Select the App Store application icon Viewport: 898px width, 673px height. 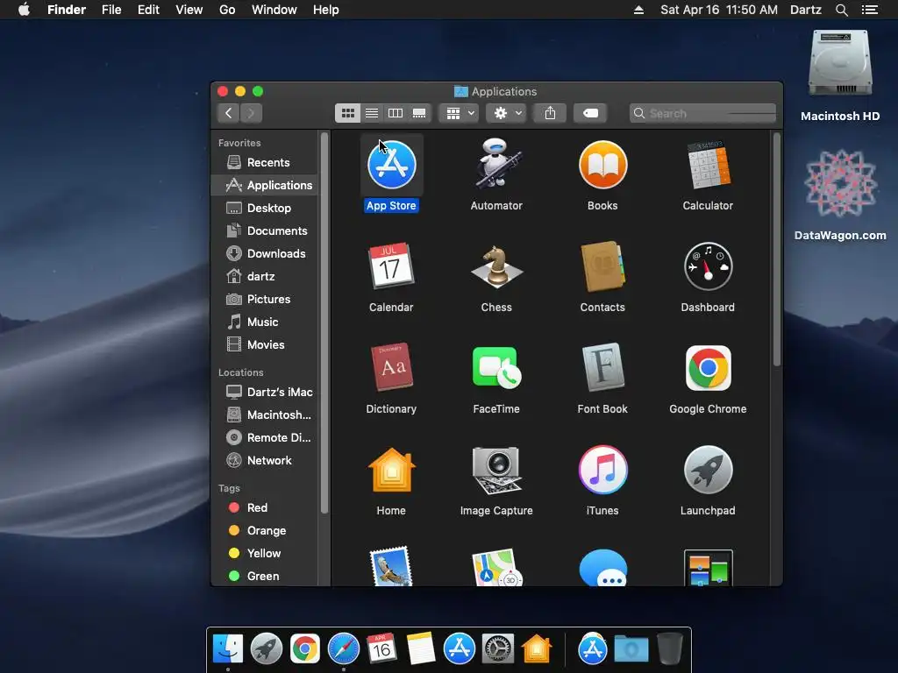click(x=391, y=165)
